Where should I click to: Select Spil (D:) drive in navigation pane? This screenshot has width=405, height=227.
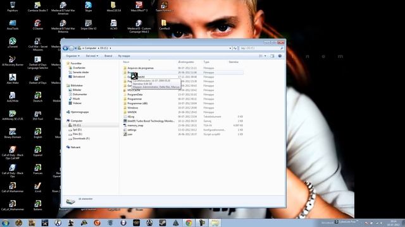point(77,130)
